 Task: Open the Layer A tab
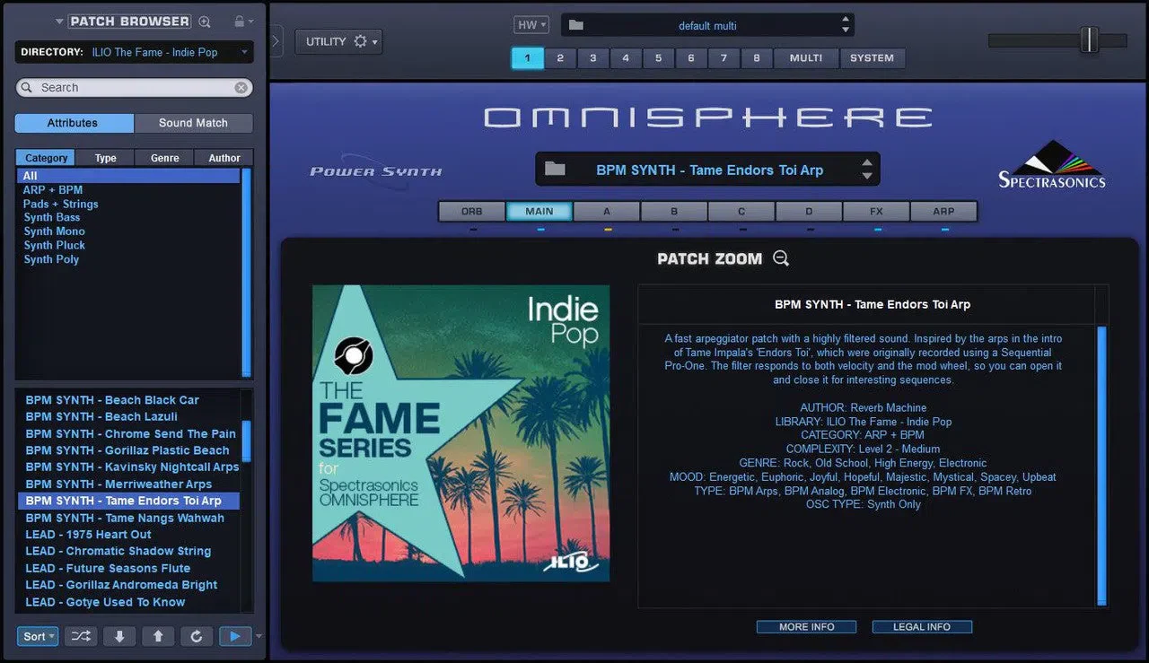click(x=607, y=212)
